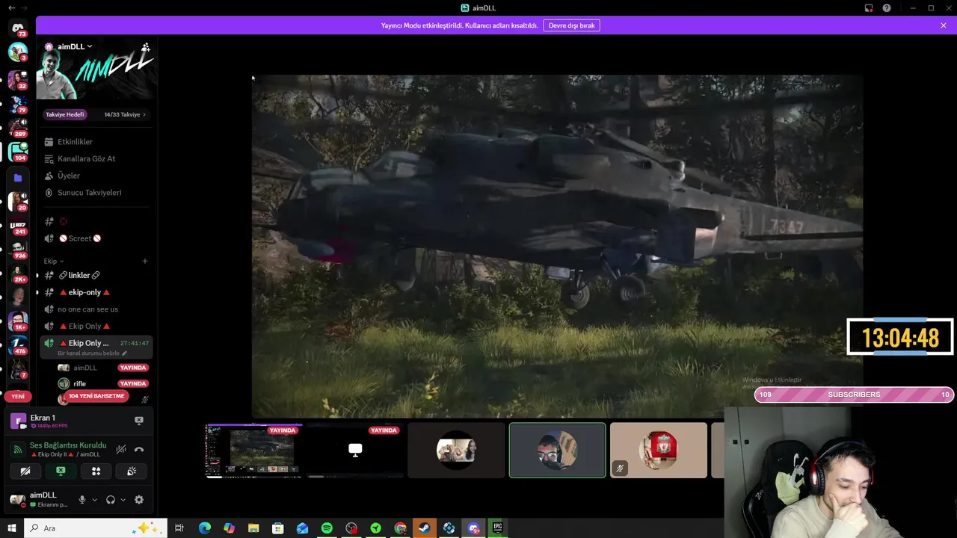The width and height of the screenshot is (957, 538).
Task: Select the muted Liverpool avatar participant tile
Action: pyautogui.click(x=659, y=450)
